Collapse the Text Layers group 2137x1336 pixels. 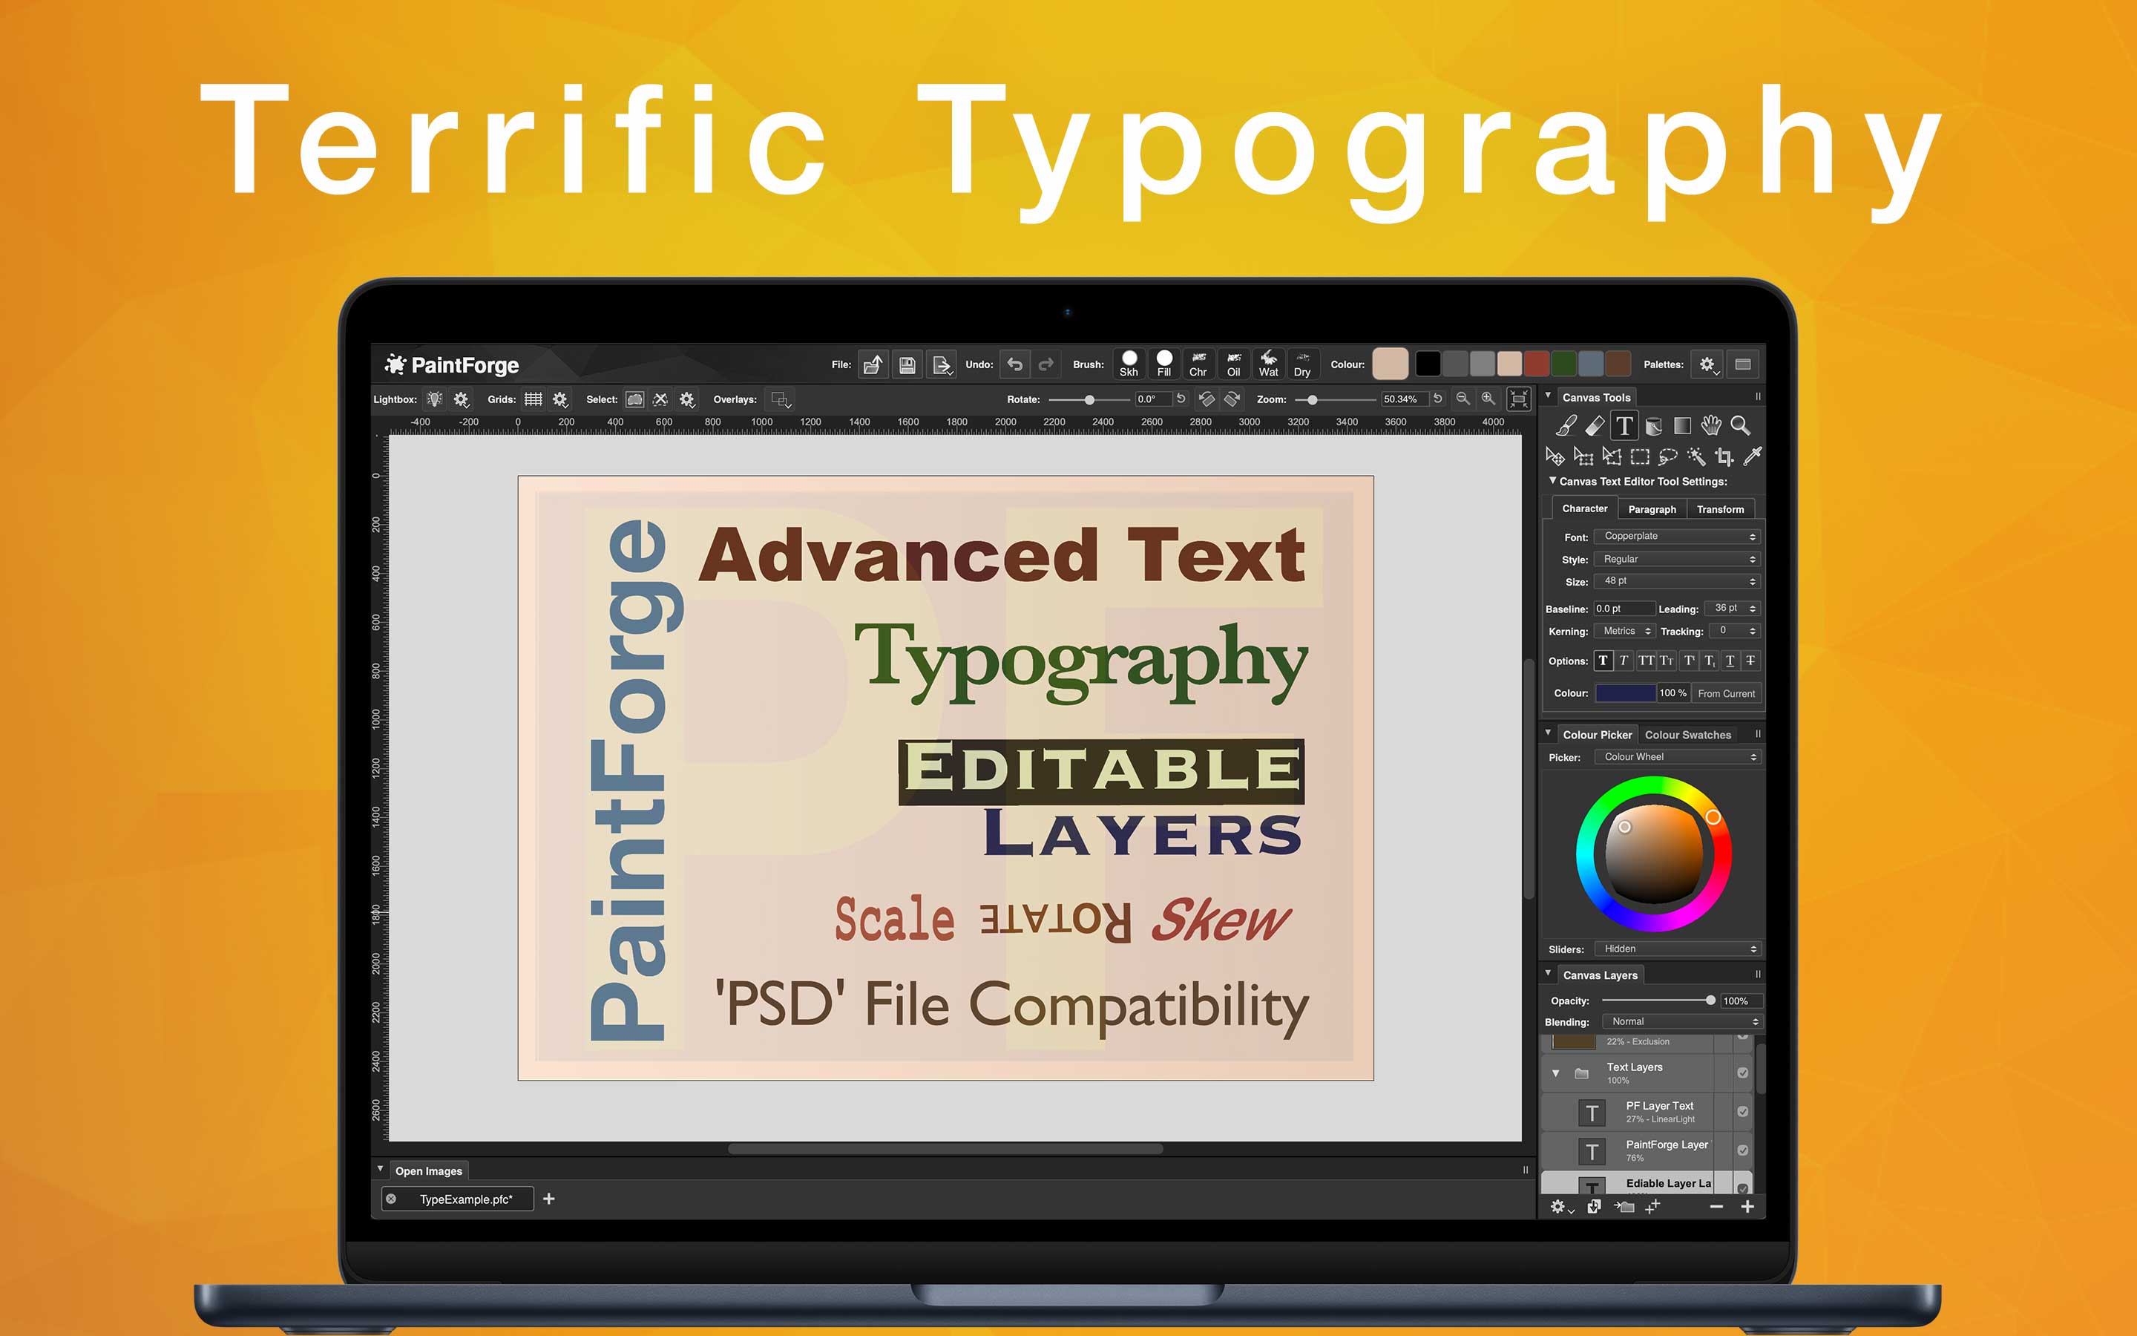tap(1556, 1073)
